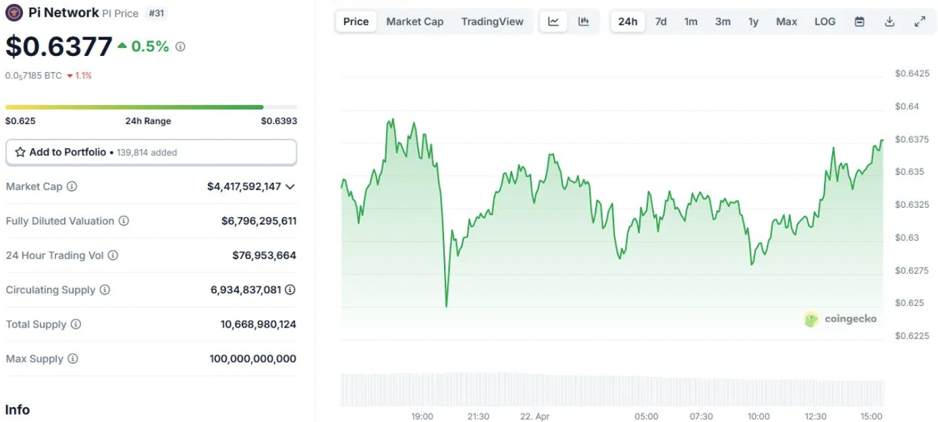Click the 24h Range progress bar

pos(151,107)
